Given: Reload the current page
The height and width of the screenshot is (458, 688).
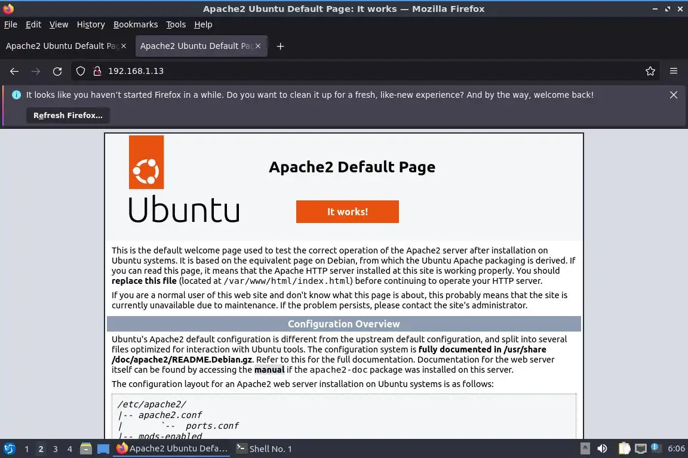Looking at the screenshot, I should tap(57, 71).
